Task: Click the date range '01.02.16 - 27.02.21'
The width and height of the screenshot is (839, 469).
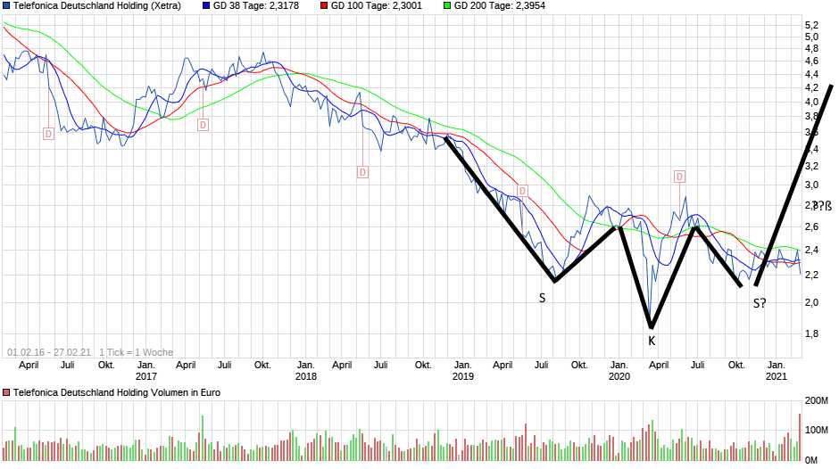Action: (49, 352)
